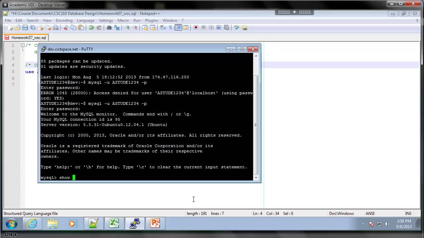Start macro recording with red dot icon

(x=196, y=28)
